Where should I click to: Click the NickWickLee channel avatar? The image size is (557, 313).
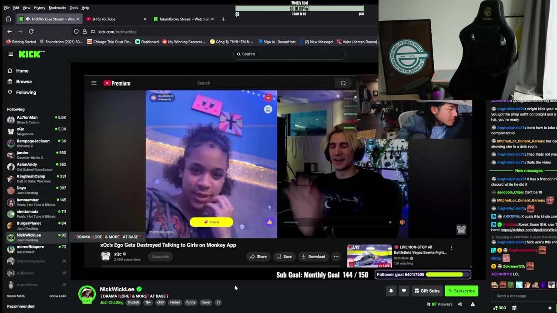tap(87, 294)
